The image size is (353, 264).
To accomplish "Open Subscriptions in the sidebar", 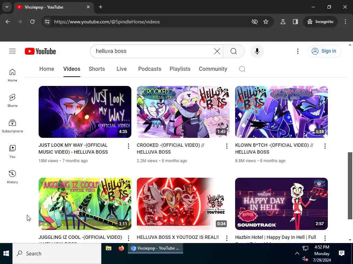I will (12, 126).
